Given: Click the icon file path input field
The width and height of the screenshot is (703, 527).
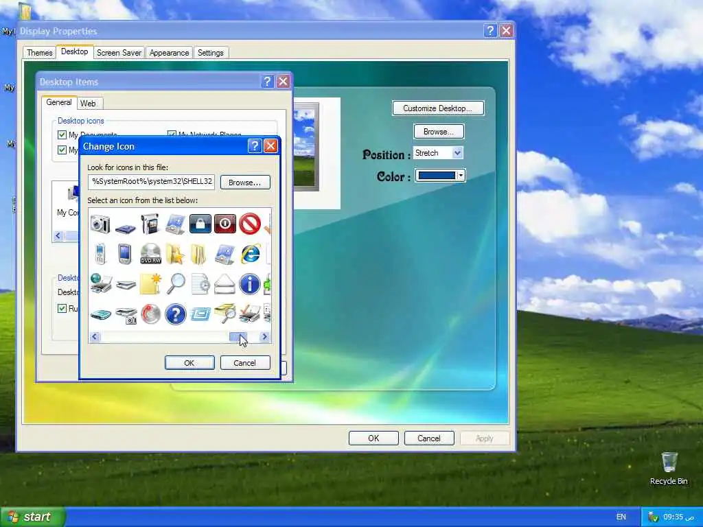Looking at the screenshot, I should coord(151,181).
